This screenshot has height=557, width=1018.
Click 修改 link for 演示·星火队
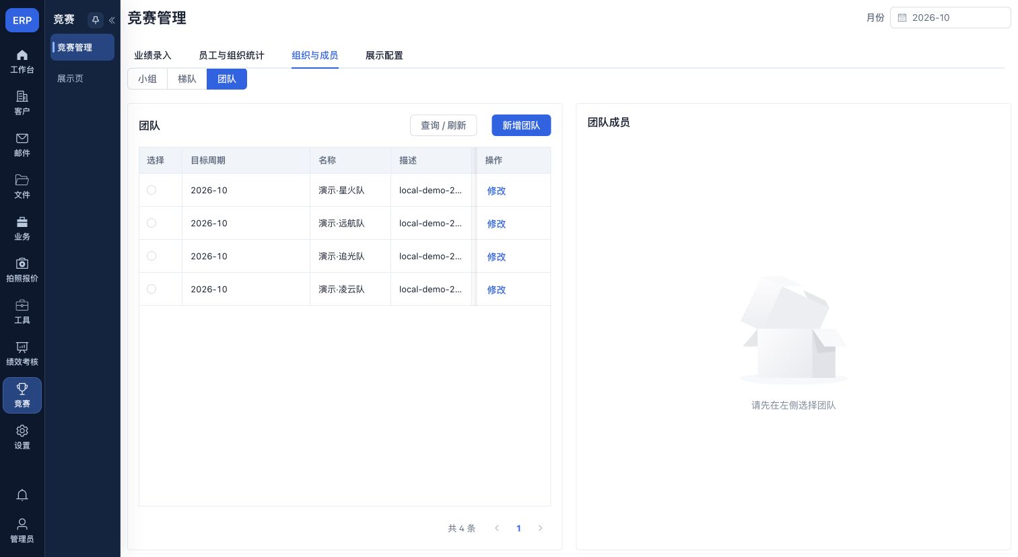[x=496, y=191]
